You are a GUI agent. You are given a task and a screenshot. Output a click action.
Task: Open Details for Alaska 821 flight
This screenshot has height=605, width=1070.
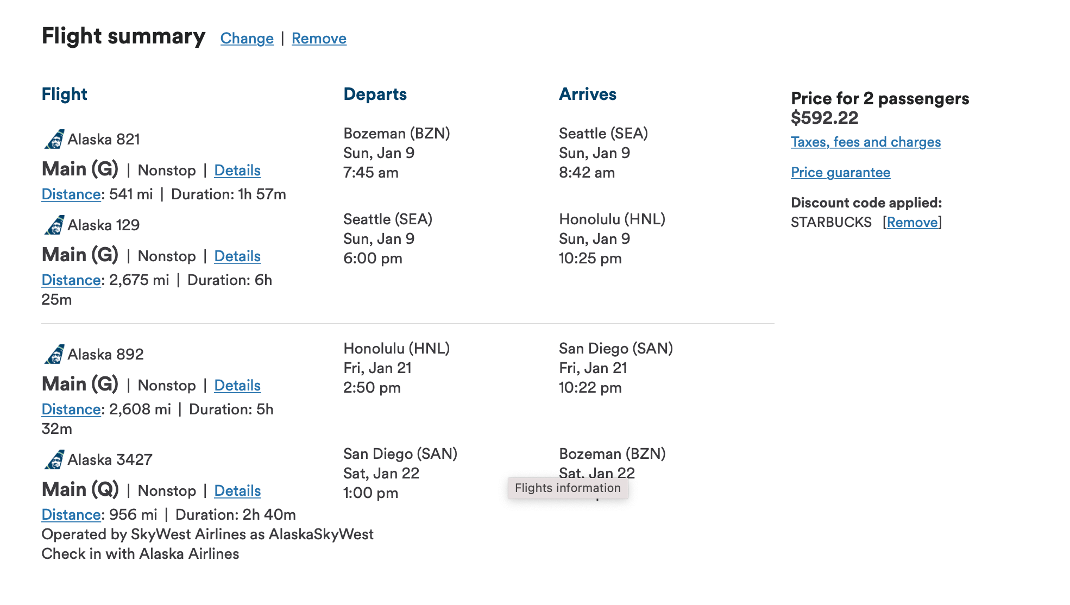(237, 171)
